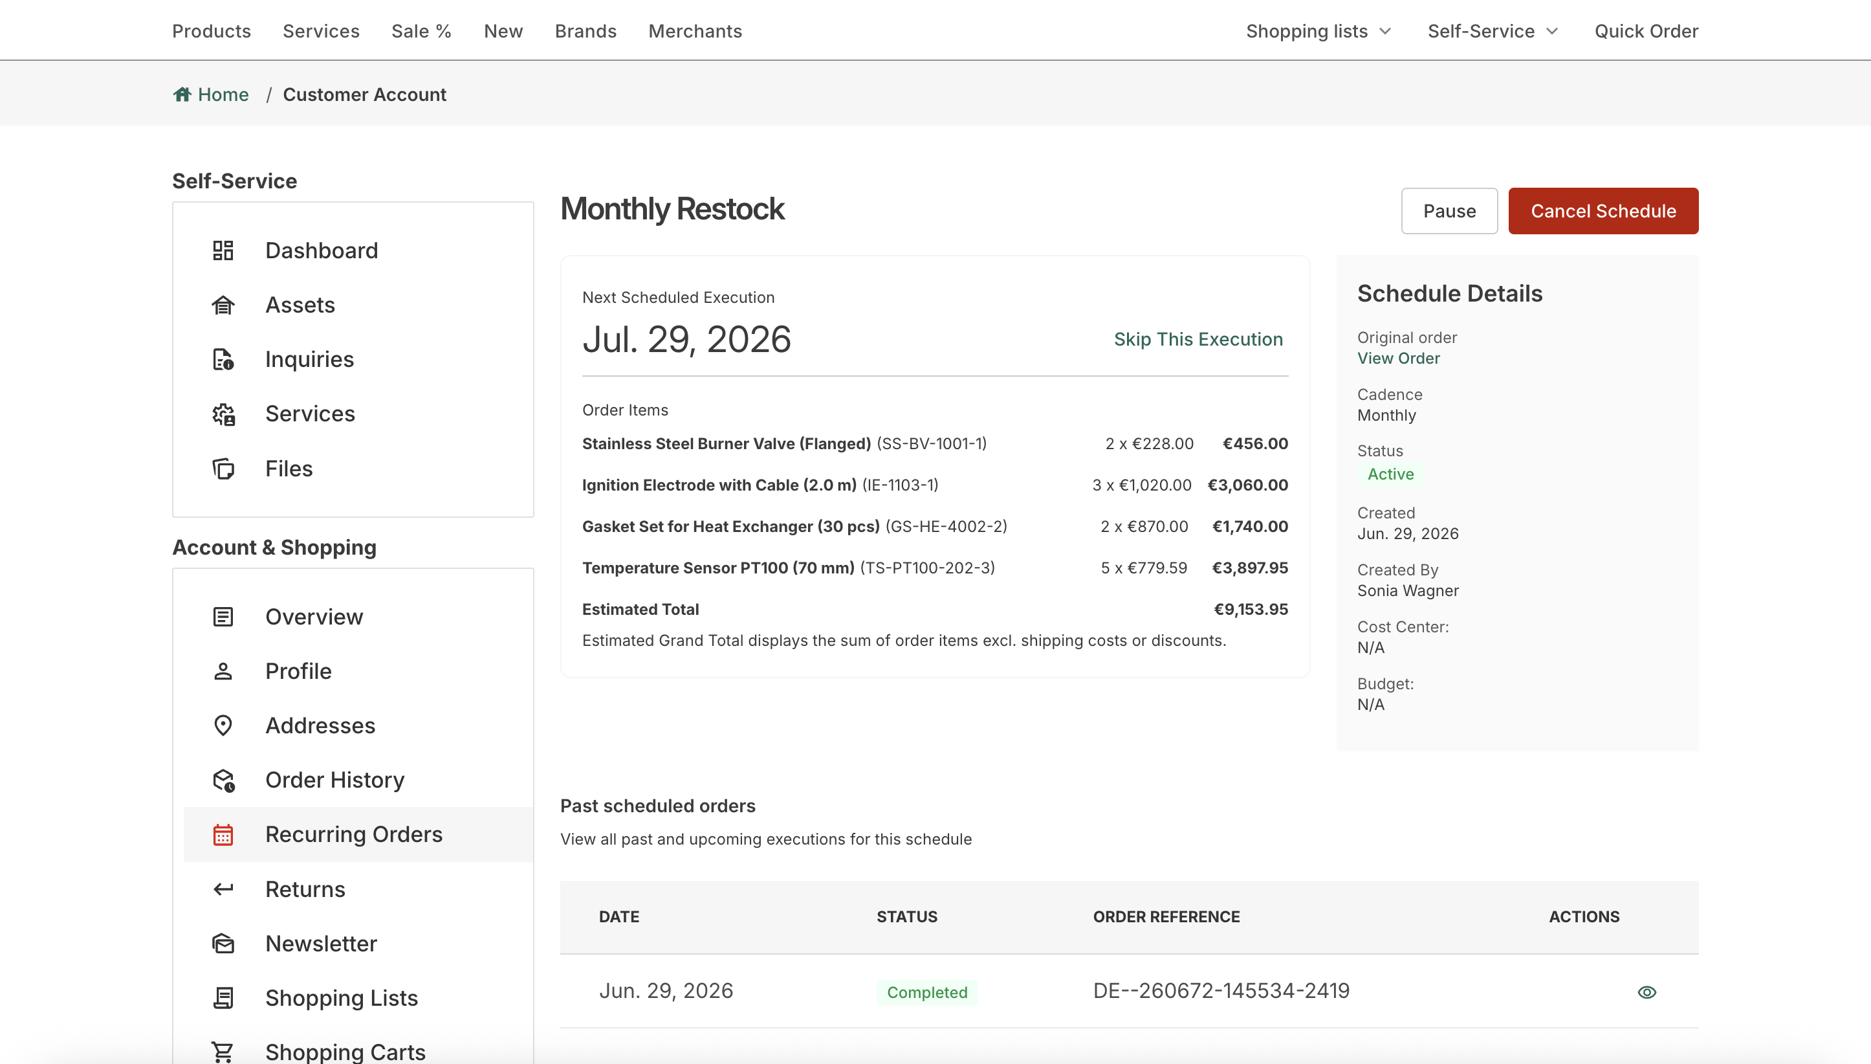
Task: Click Sonia Wagner creator name
Action: tap(1407, 590)
